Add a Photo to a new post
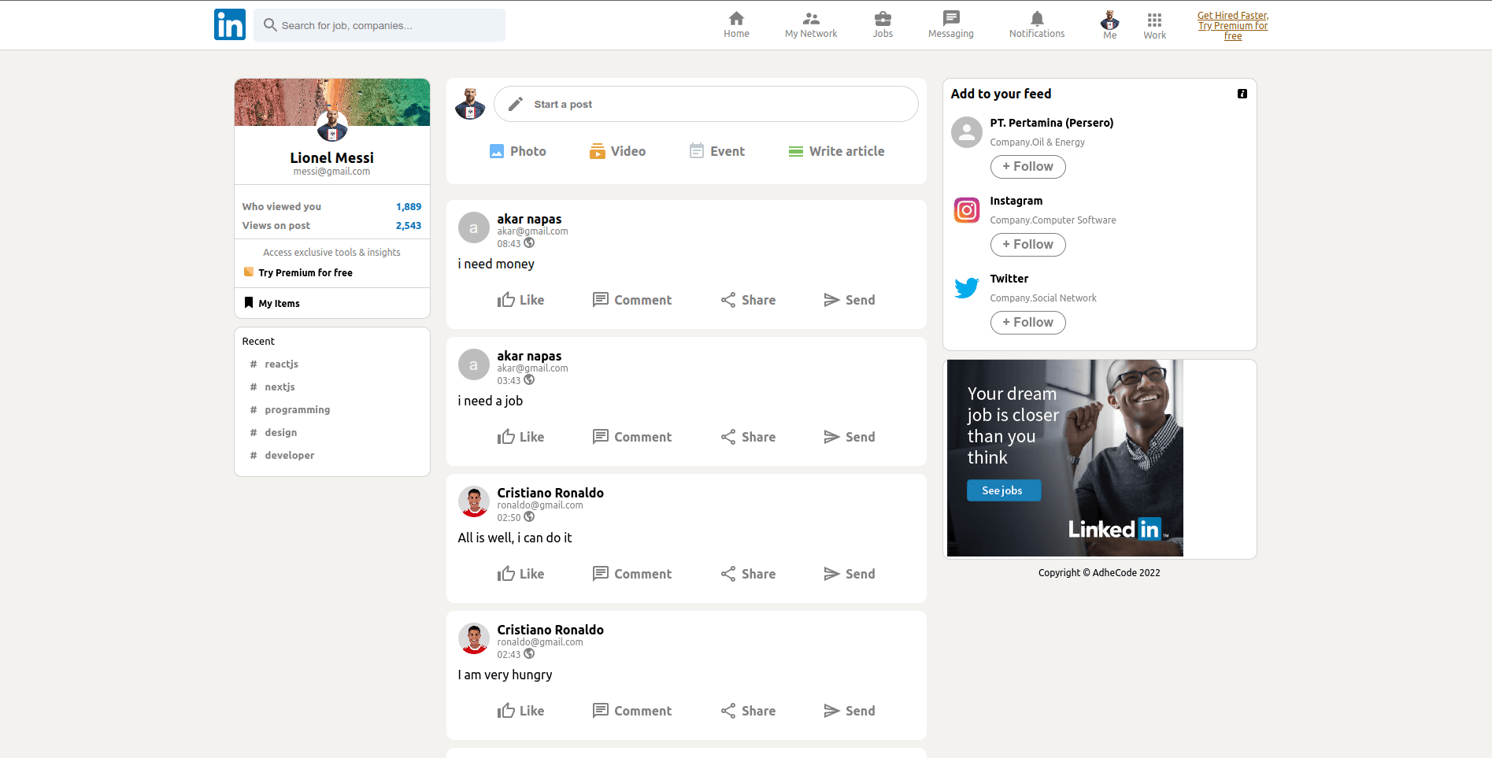1492x758 pixels. 517,151
